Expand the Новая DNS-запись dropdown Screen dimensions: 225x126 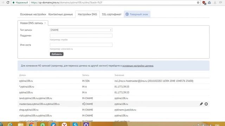[33, 23]
